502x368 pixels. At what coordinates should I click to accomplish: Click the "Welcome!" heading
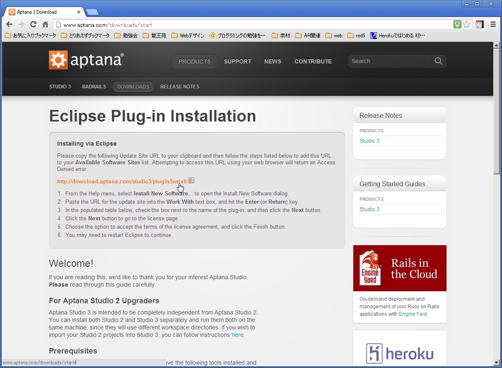click(71, 263)
